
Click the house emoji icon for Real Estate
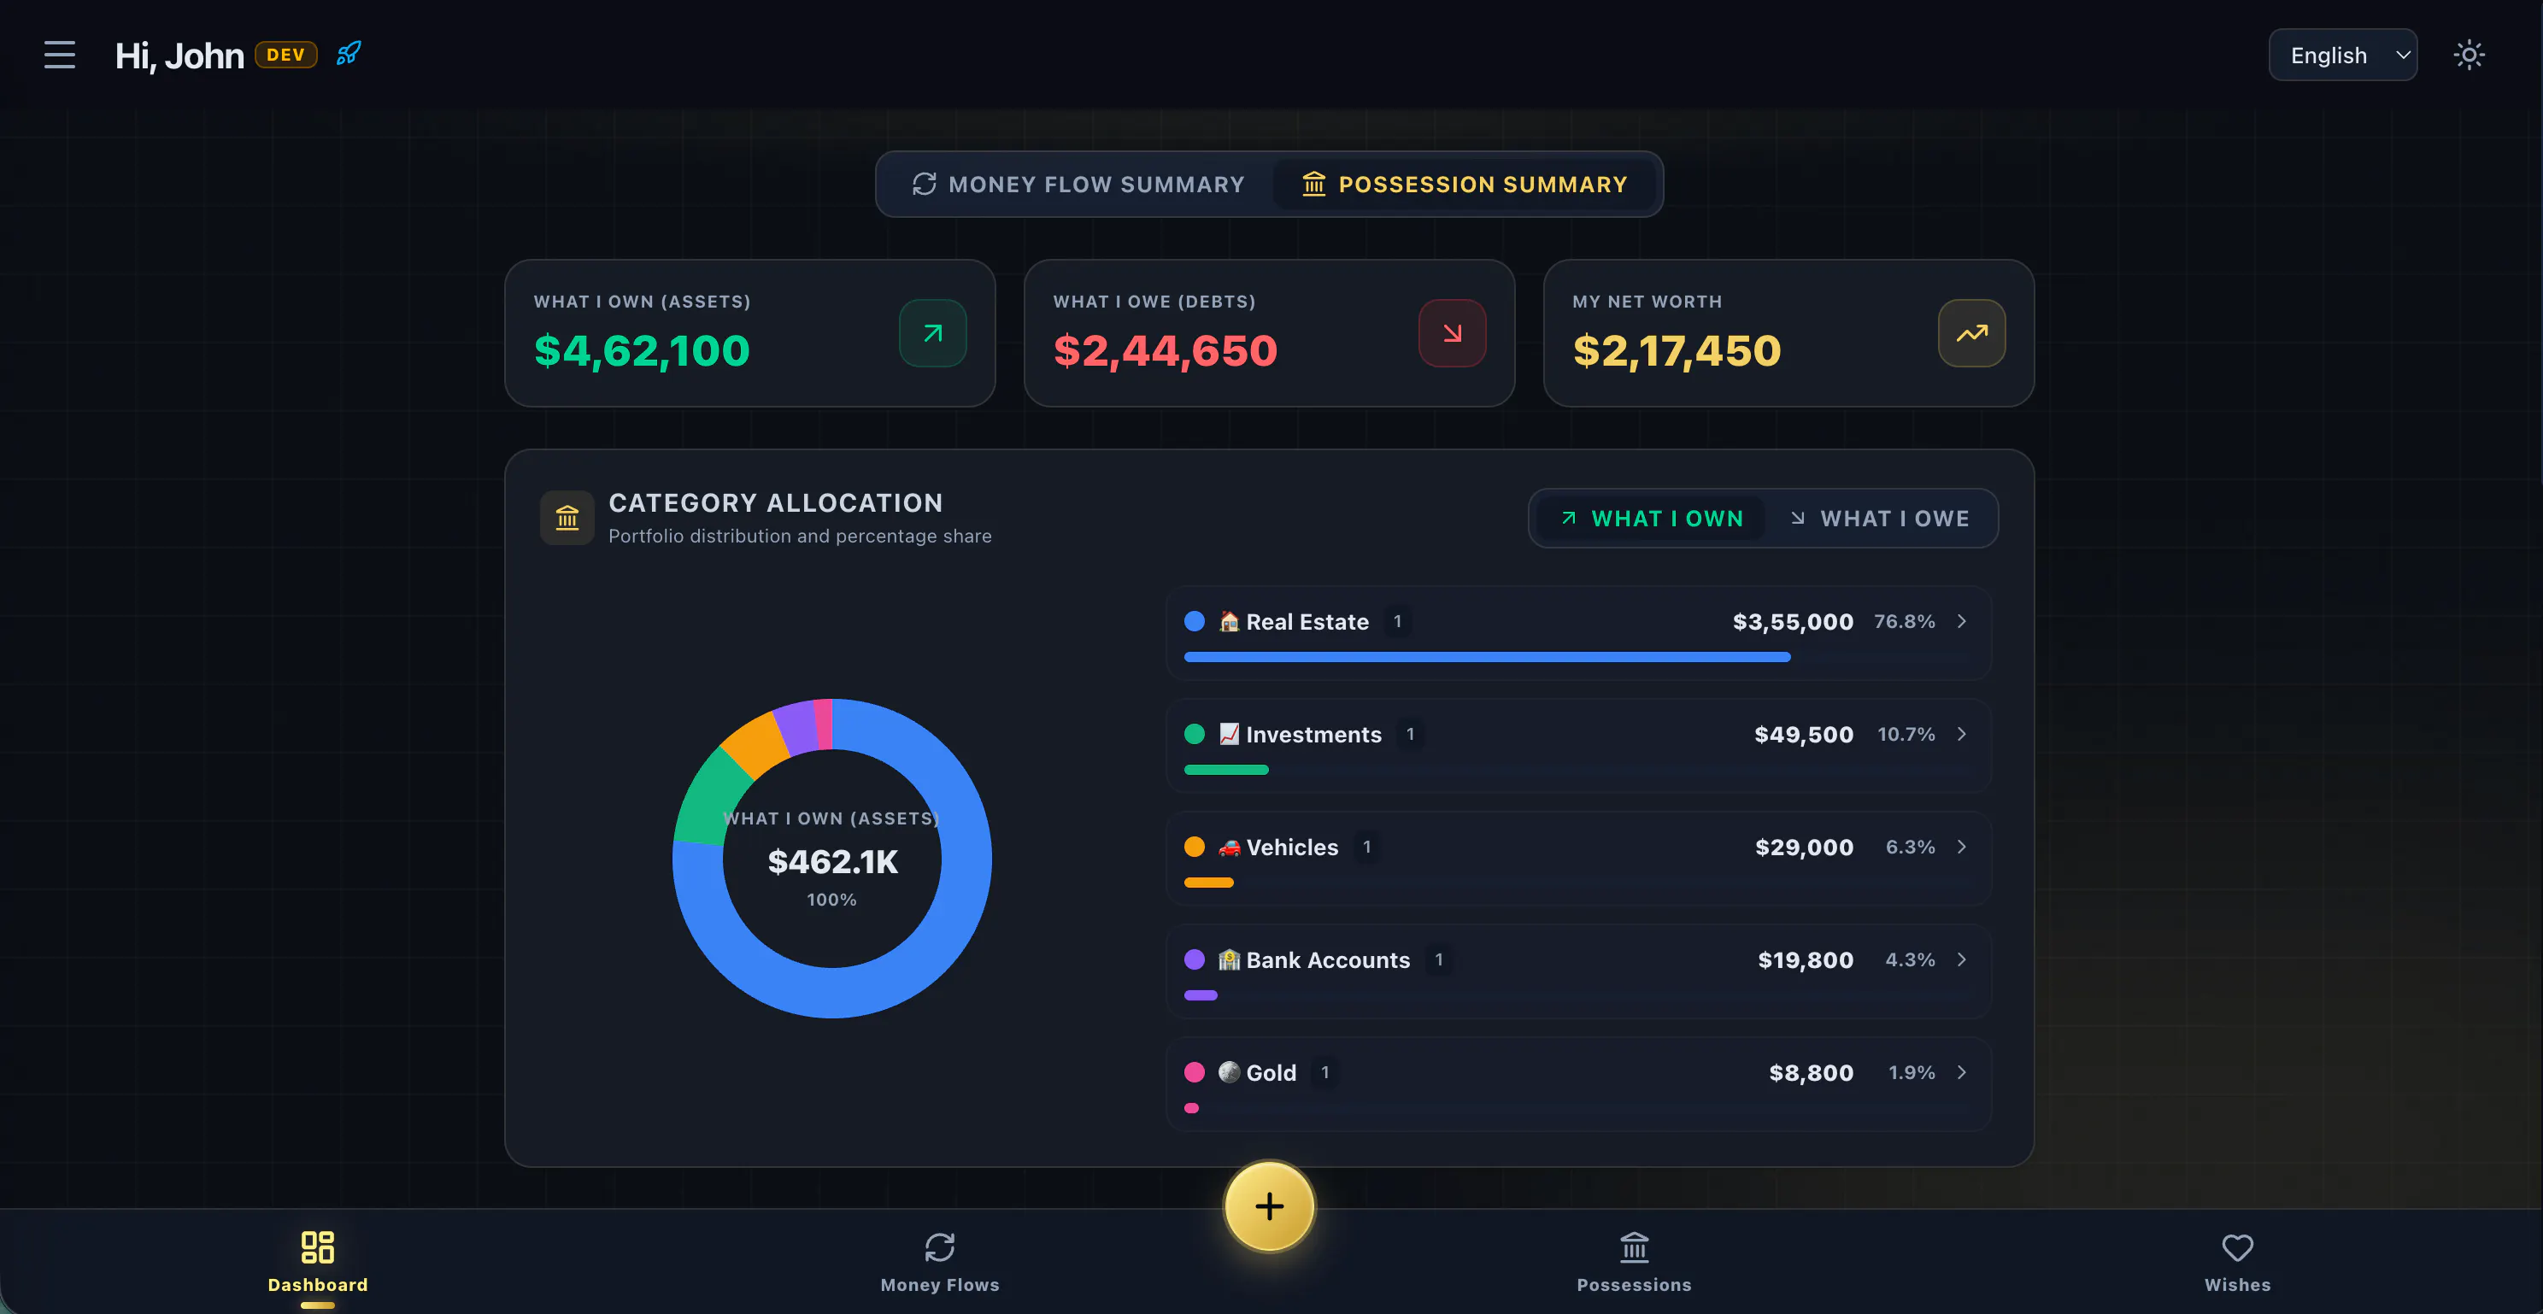tap(1228, 621)
